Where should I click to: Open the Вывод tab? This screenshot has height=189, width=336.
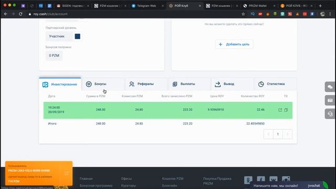pos(232,84)
